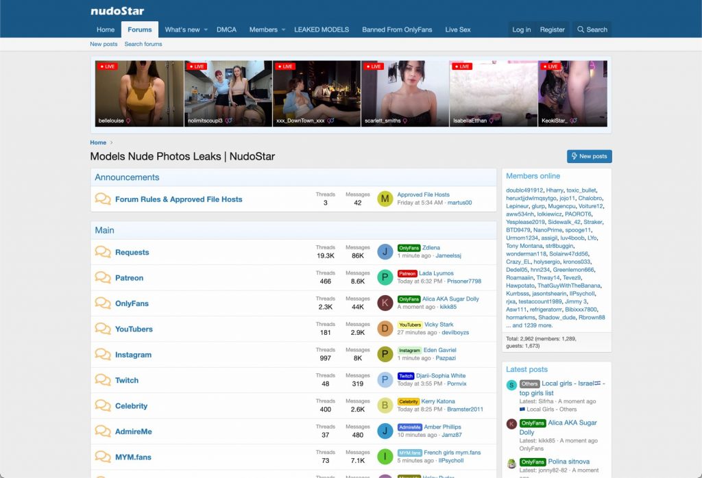Screen dimensions: 702x478
Task: Open the blue J avatar in the AdmireMe row
Action: (385, 431)
